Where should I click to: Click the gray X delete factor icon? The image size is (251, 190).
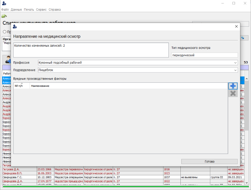tap(233, 93)
